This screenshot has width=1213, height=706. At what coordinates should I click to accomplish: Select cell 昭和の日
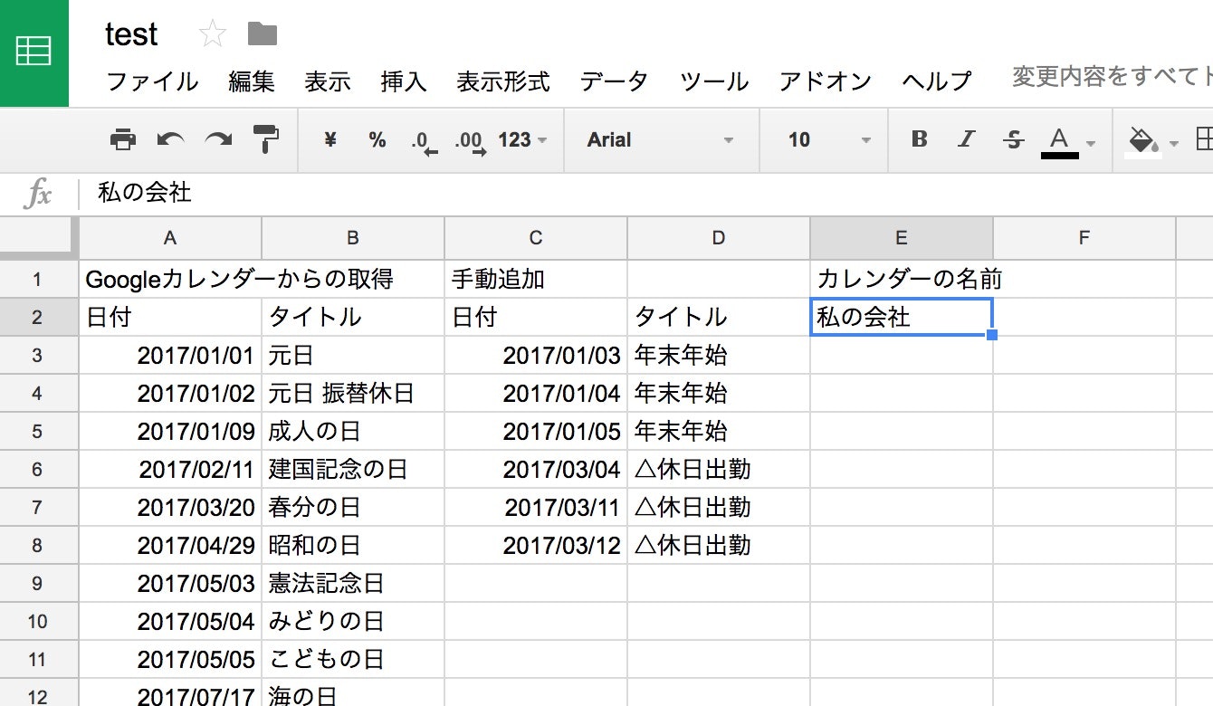click(353, 545)
